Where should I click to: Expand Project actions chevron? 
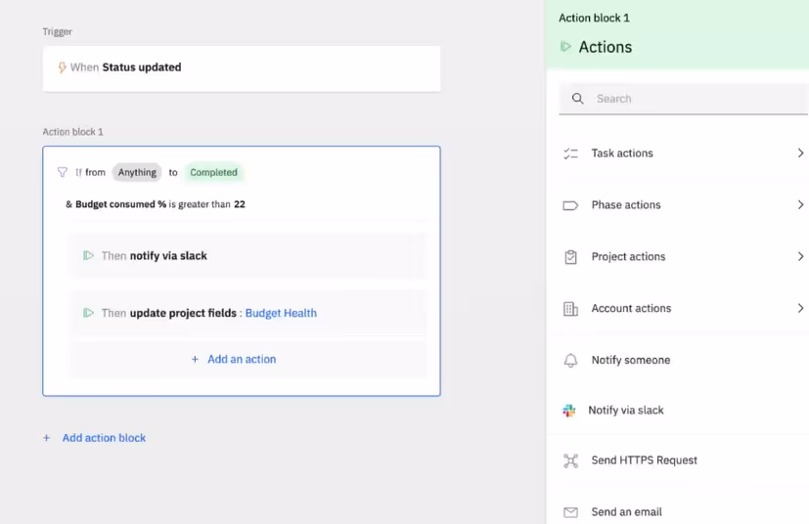800,256
